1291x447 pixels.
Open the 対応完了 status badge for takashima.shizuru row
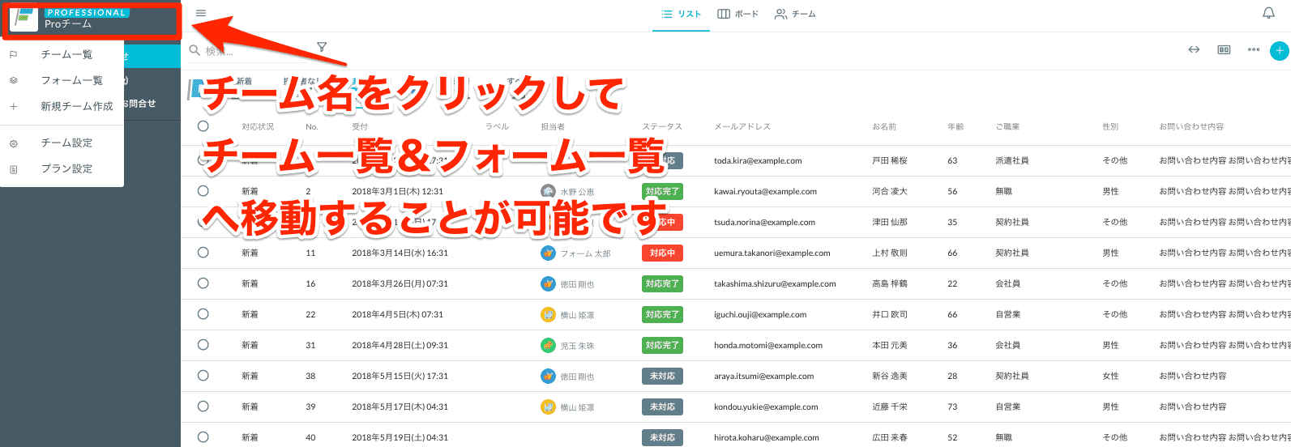pyautogui.click(x=662, y=284)
